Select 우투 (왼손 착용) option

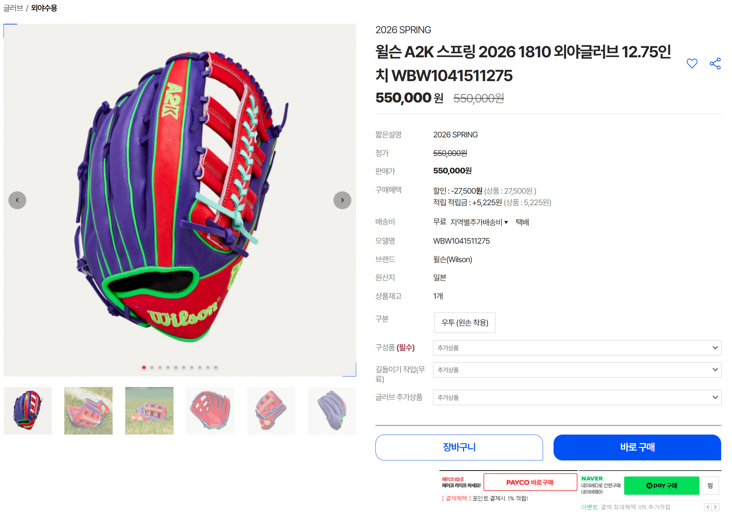465,323
